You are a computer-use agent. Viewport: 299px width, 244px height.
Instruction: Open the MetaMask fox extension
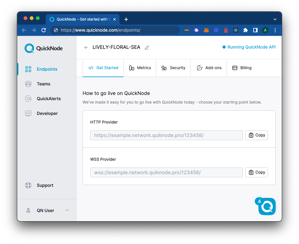point(206,30)
